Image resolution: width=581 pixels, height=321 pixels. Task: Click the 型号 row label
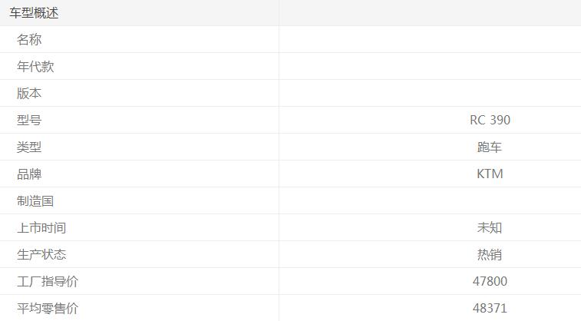[x=29, y=121]
